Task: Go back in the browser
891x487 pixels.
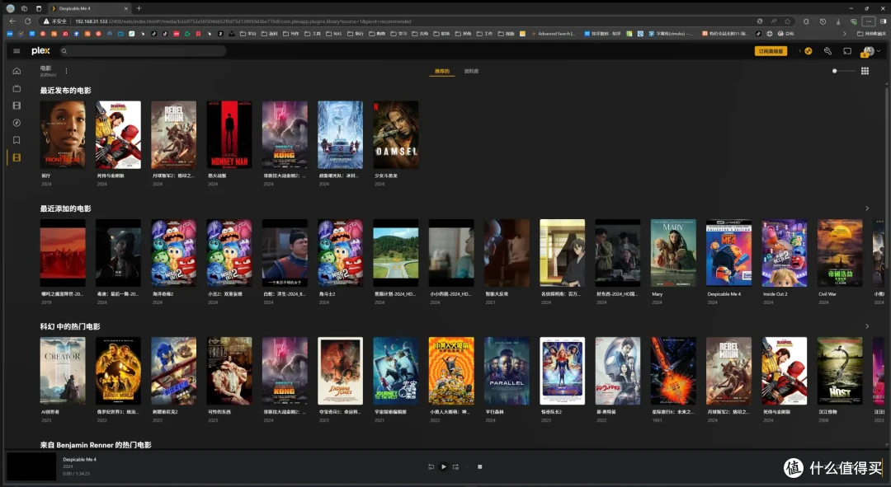Action: [x=12, y=21]
